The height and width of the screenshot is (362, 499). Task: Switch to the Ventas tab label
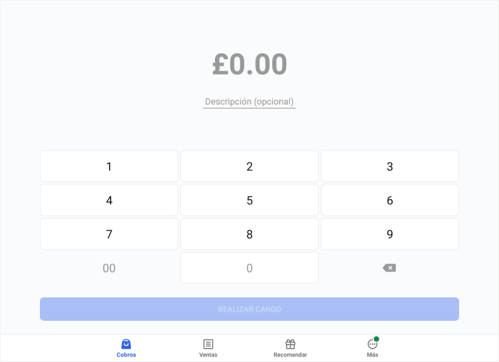pyautogui.click(x=208, y=355)
